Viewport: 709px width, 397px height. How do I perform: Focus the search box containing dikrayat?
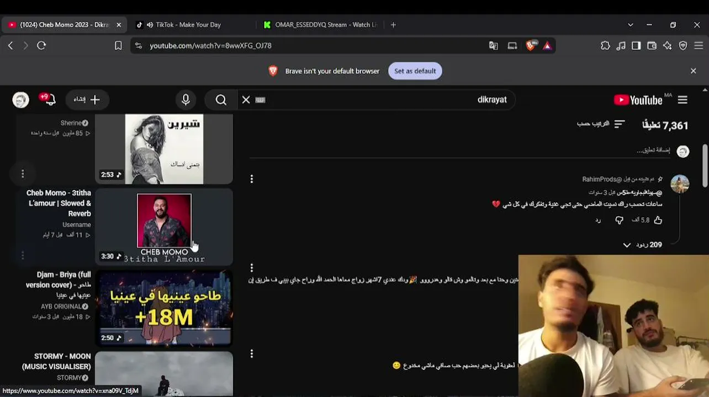pos(375,100)
